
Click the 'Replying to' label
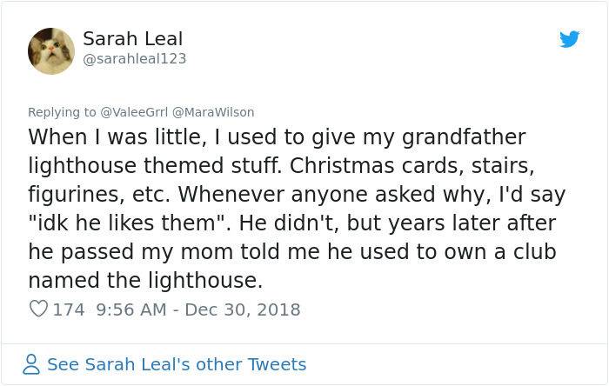click(x=62, y=112)
